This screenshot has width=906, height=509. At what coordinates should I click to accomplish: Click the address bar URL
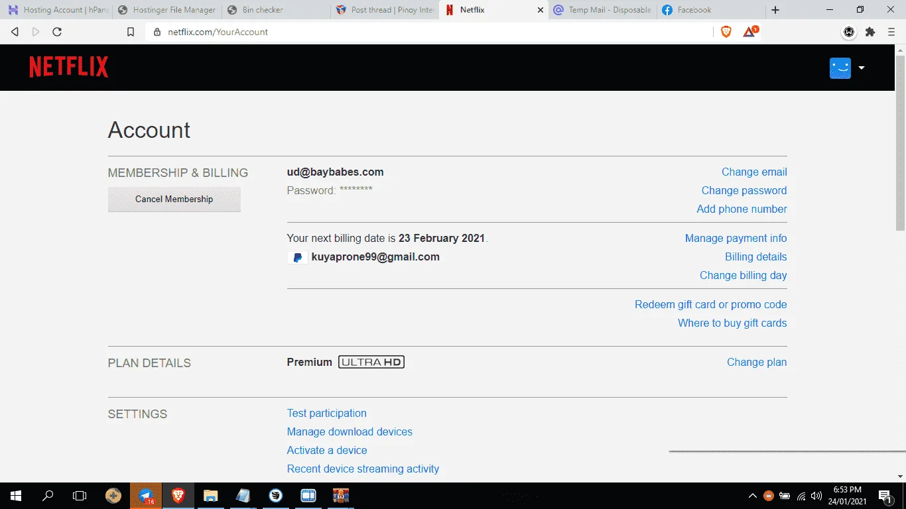[x=218, y=32]
